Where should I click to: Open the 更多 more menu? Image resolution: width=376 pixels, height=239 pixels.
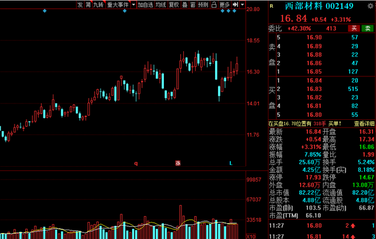[224, 5]
